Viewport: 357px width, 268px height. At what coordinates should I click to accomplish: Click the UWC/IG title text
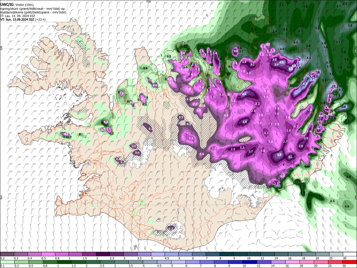pyautogui.click(x=7, y=5)
